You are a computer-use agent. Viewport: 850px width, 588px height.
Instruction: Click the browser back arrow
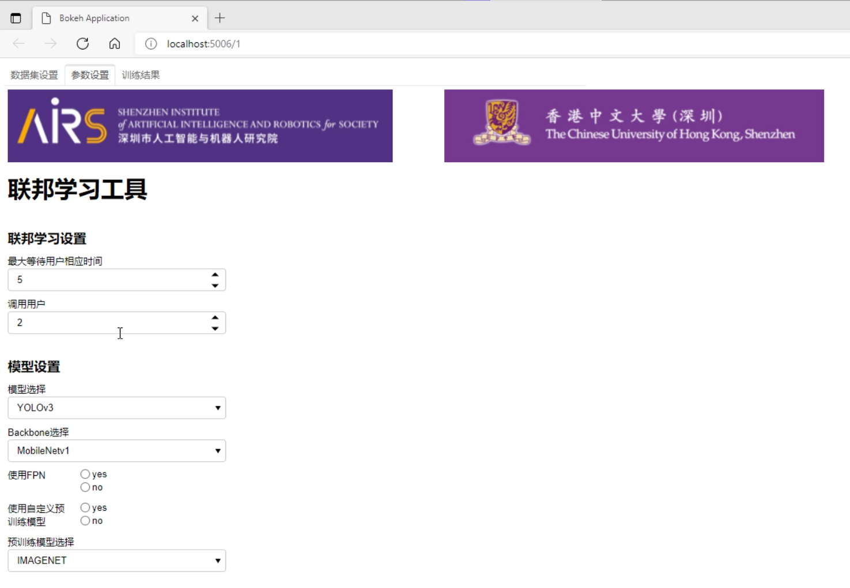click(x=18, y=43)
